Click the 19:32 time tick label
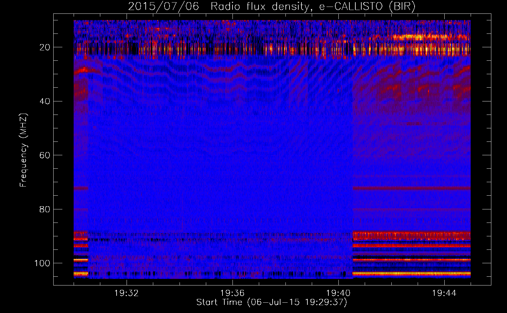 [126, 293]
